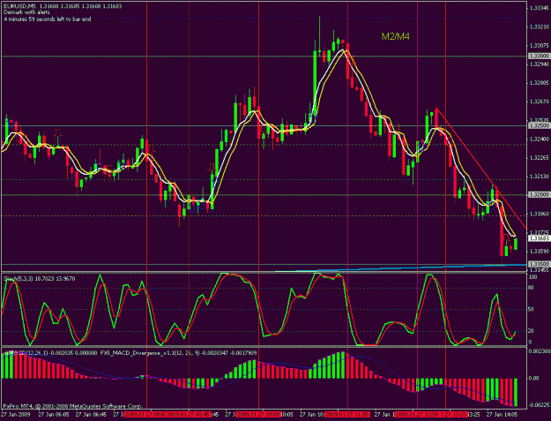Click the 50 level on the Stochastic scale
This screenshot has width=551, height=421.
coord(532,310)
